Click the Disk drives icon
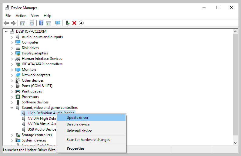The width and height of the screenshot is (241, 156). point(18,49)
